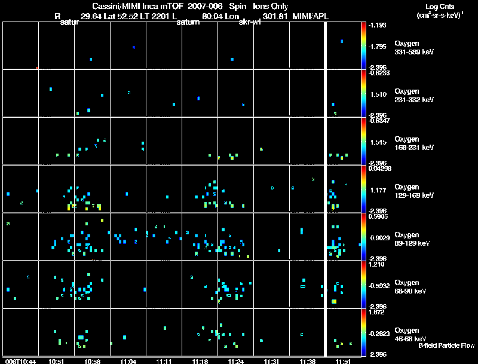
Task: Click the Cassini/MIMI Inca mTOF plot title
Action: coord(190,6)
